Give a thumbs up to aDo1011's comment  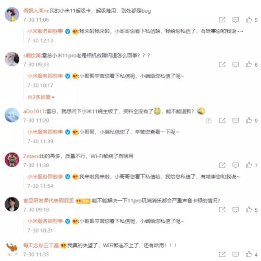click(249, 120)
